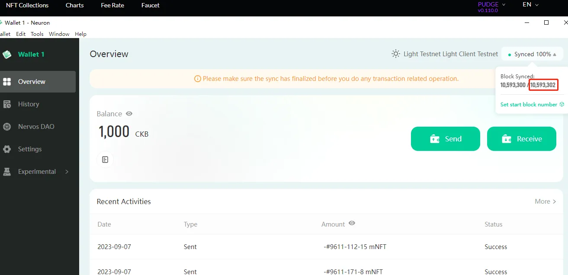The height and width of the screenshot is (275, 568).
Task: Click the Overview grid icon in sidebar
Action: tap(7, 82)
